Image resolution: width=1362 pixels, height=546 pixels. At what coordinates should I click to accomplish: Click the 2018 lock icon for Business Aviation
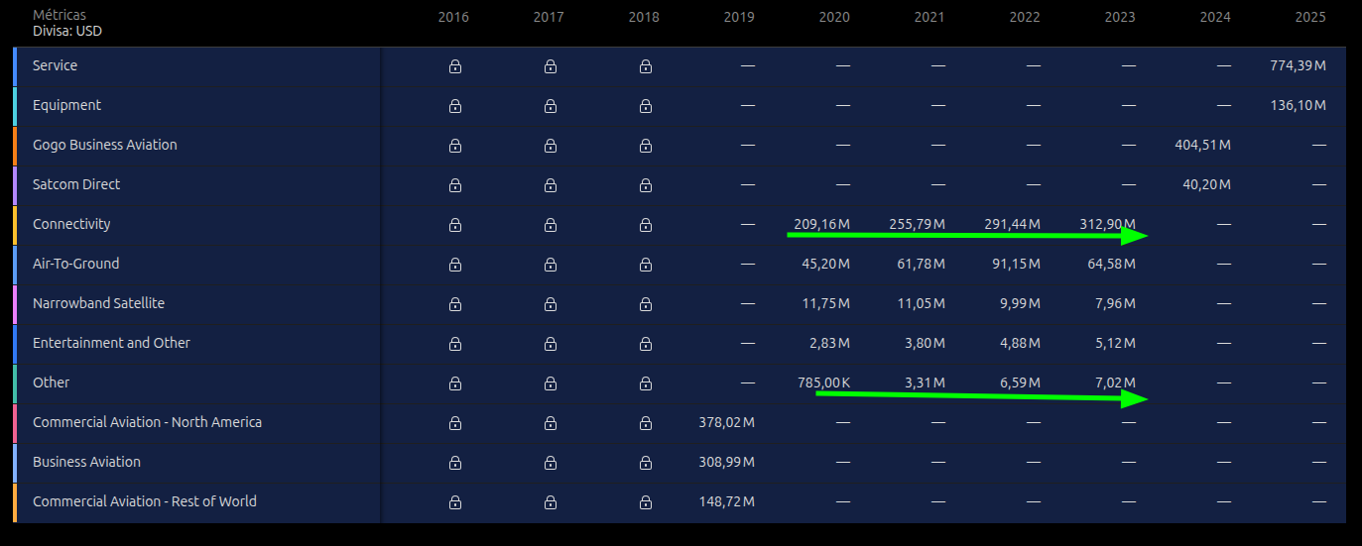(645, 463)
